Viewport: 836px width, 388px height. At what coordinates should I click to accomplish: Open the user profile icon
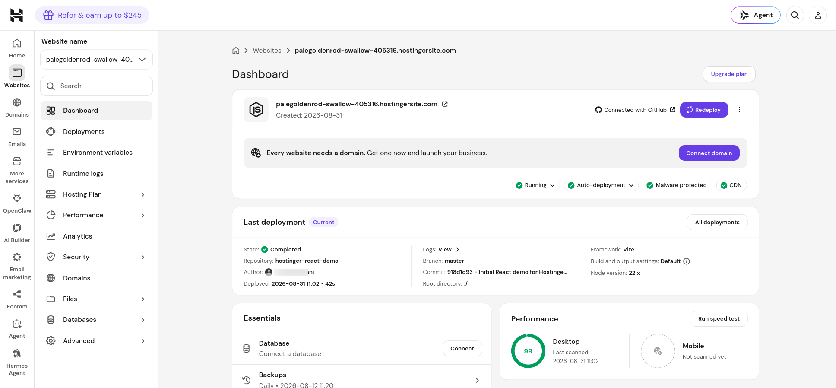[818, 15]
